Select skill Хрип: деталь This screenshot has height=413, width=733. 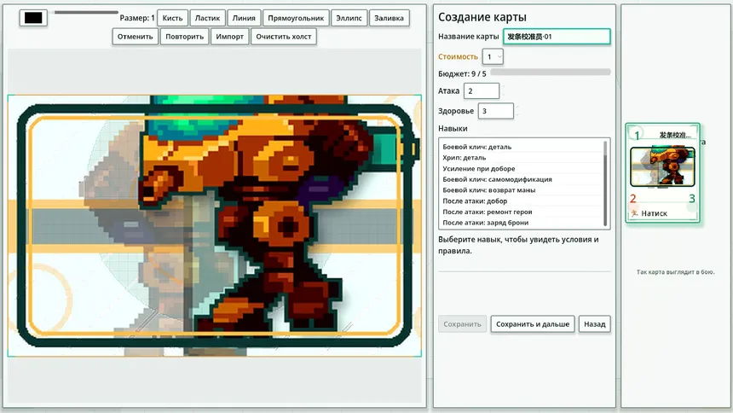[x=522, y=157]
